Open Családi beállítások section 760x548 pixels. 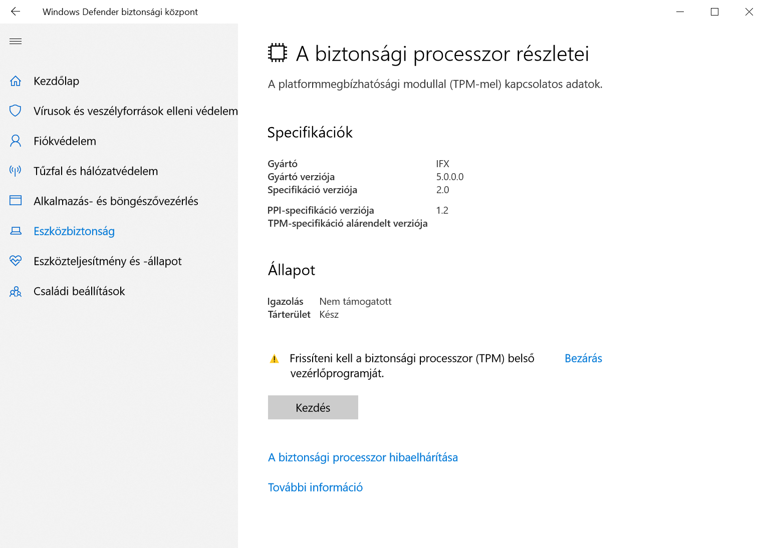click(79, 291)
